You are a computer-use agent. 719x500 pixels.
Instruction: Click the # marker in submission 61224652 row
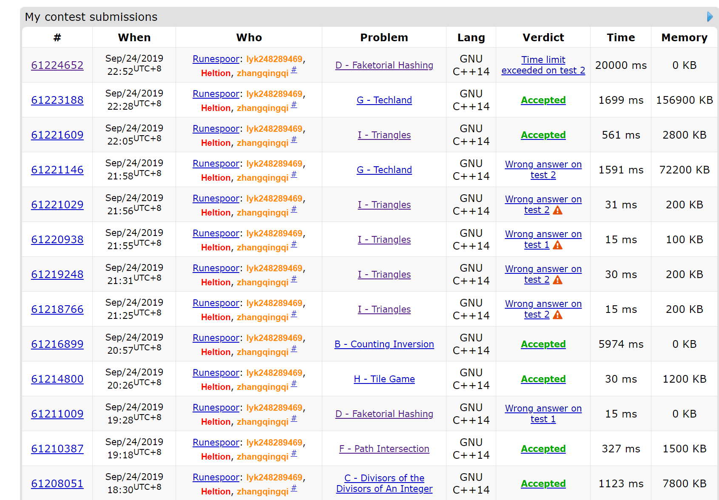[294, 70]
